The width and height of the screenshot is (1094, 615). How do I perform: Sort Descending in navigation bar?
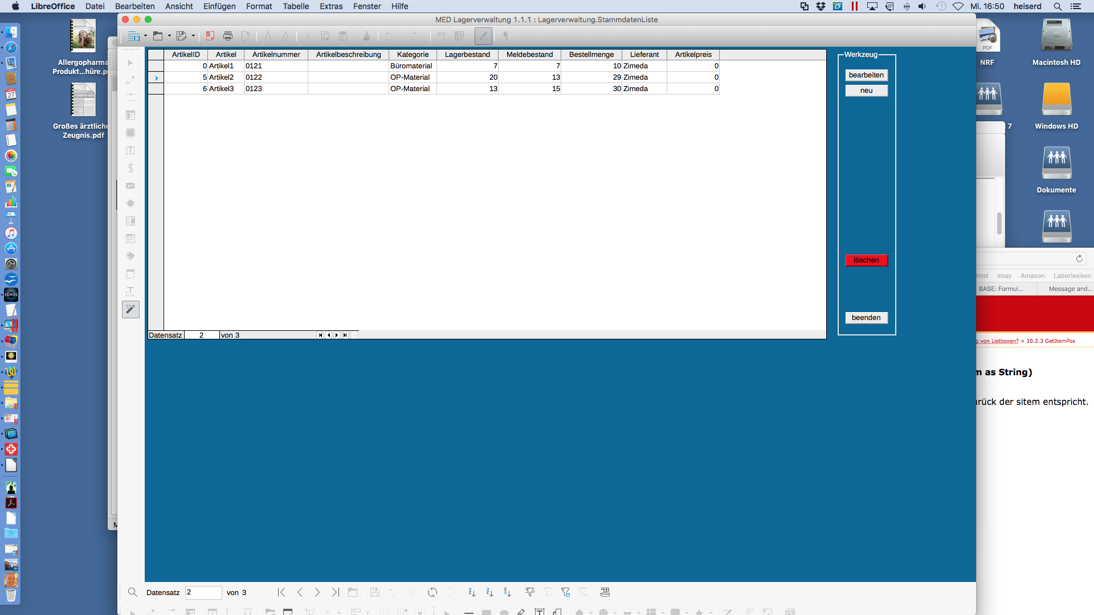(x=507, y=592)
